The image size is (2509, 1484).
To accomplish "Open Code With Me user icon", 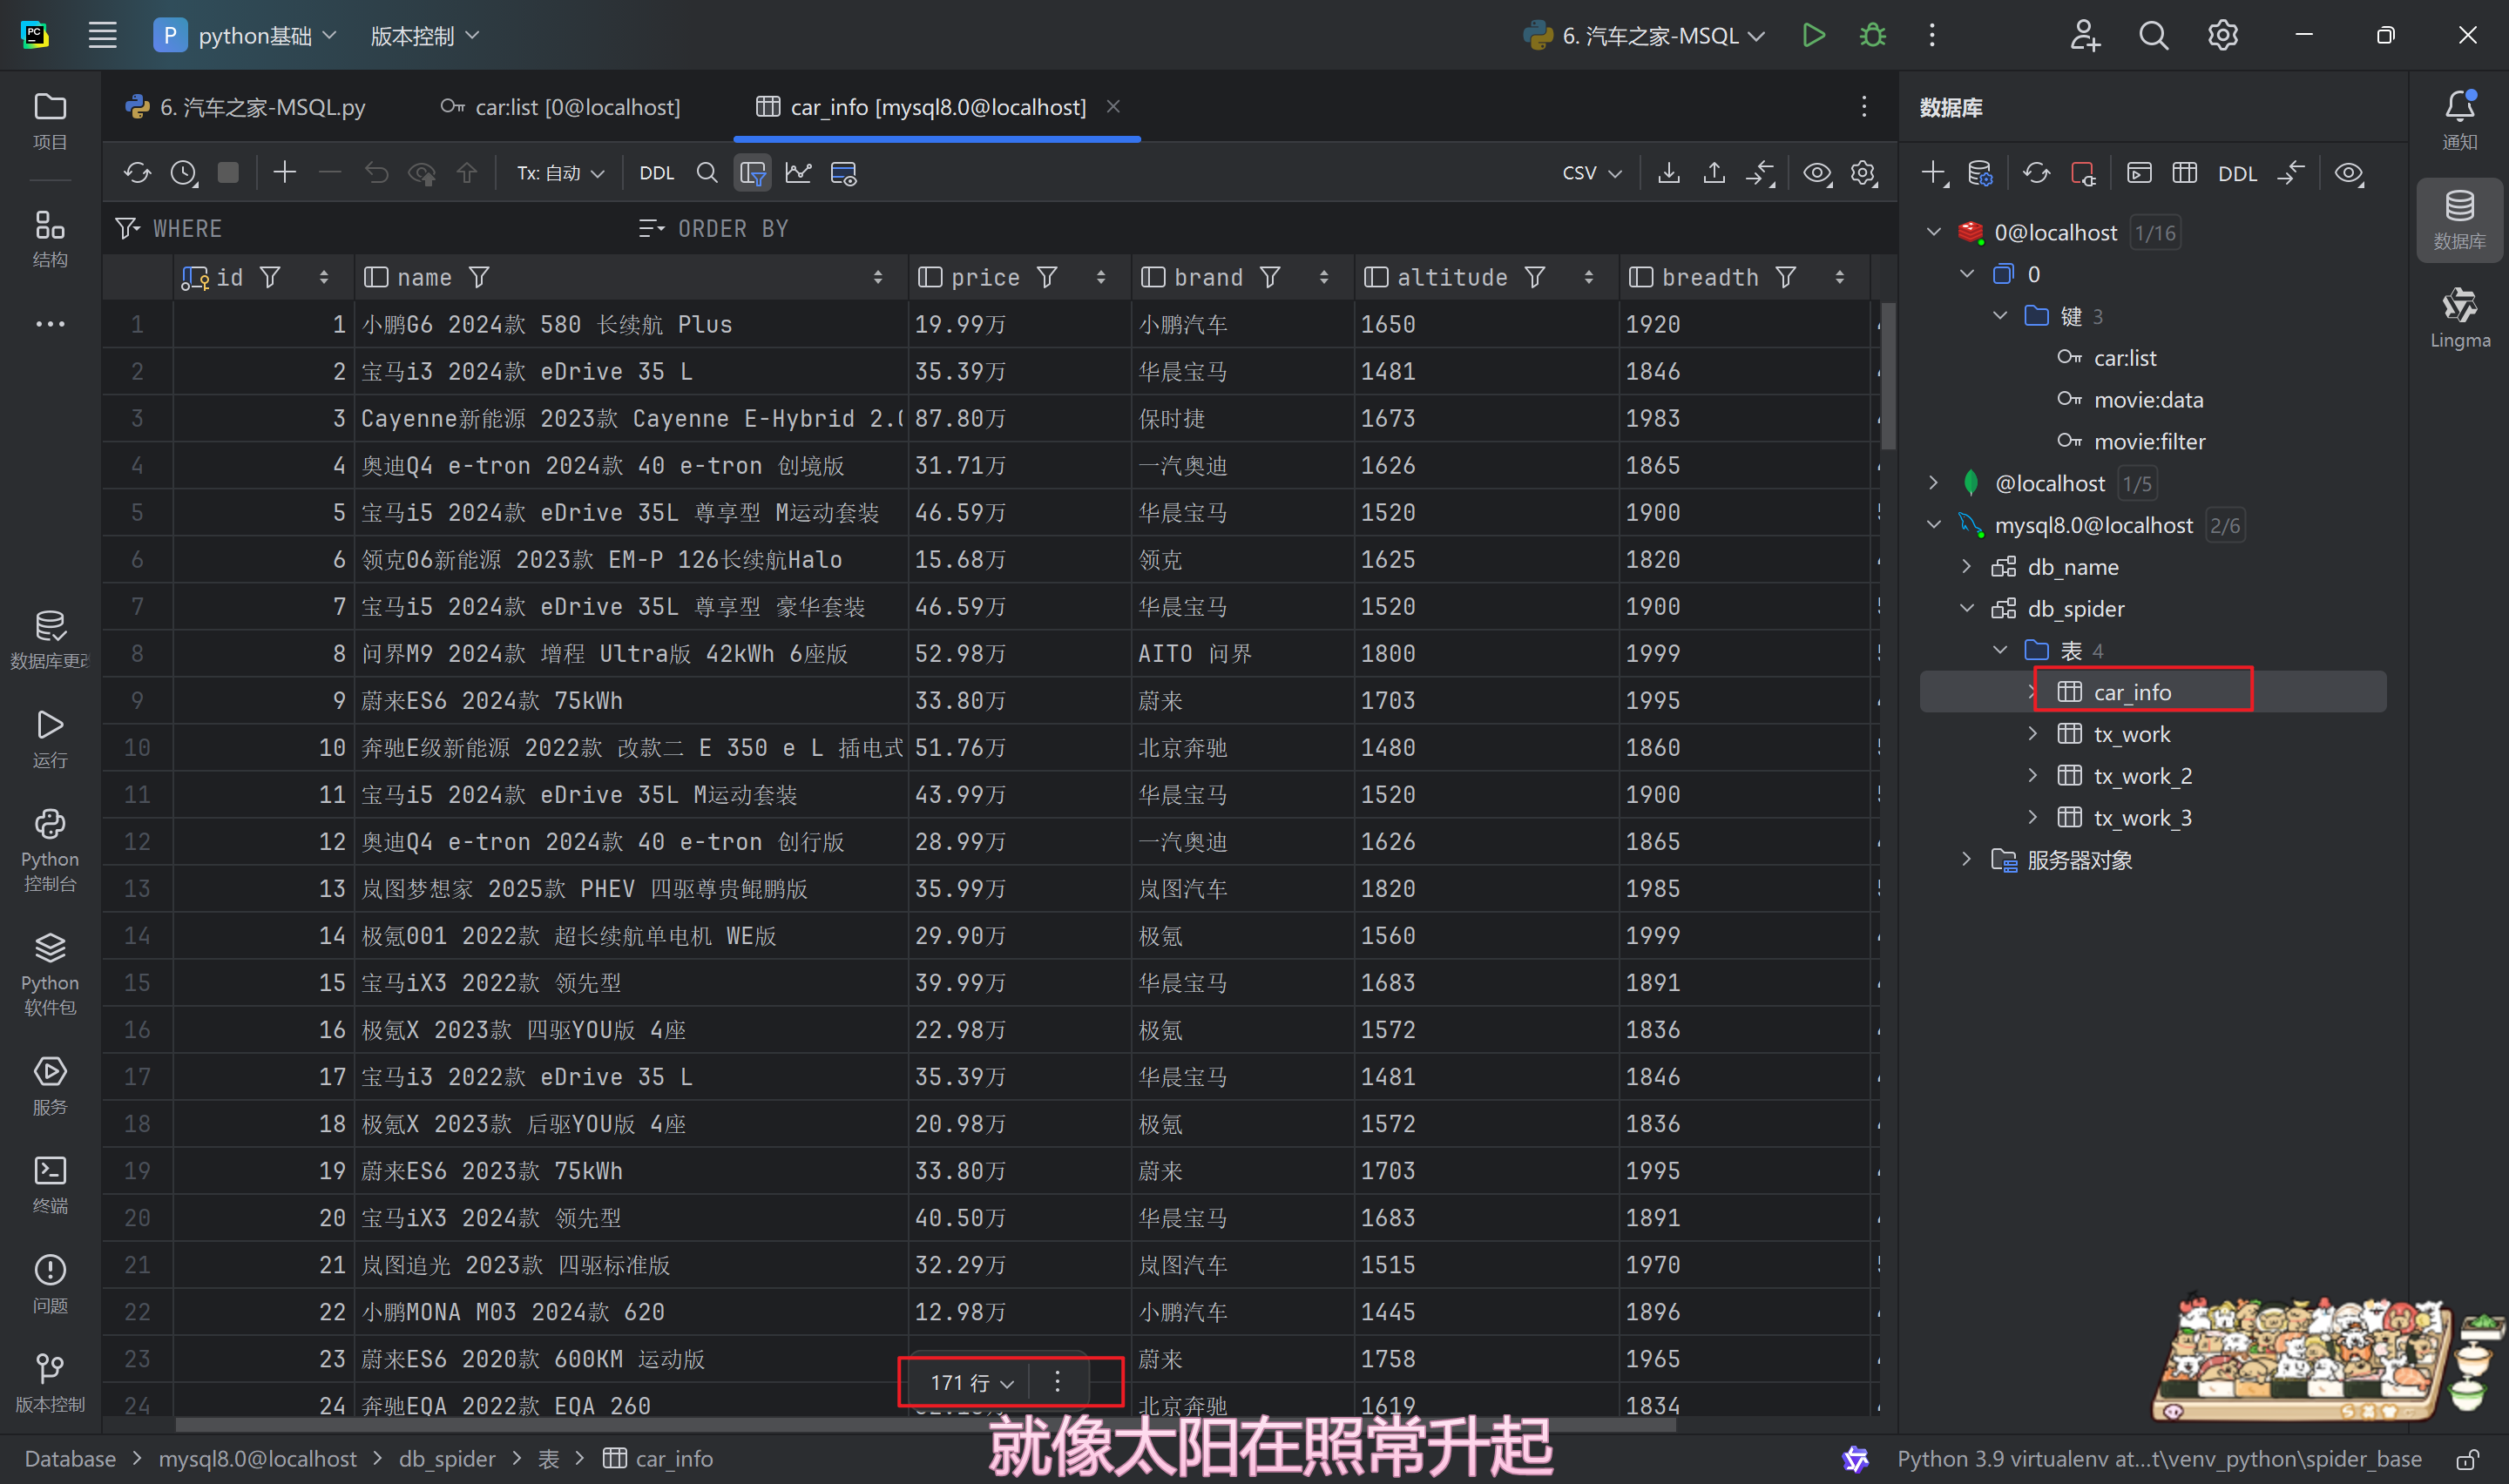I will point(2084,35).
